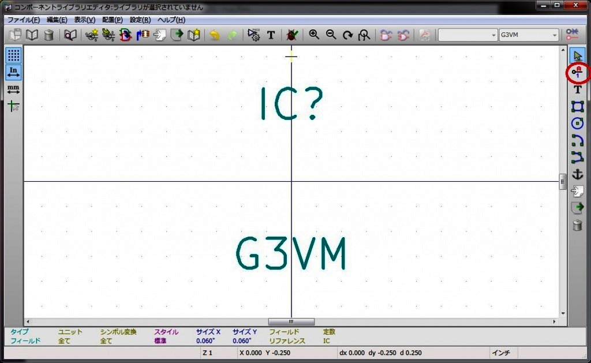The width and height of the screenshot is (591, 363).
Task: Open the 編集(E) menu
Action: [x=57, y=20]
